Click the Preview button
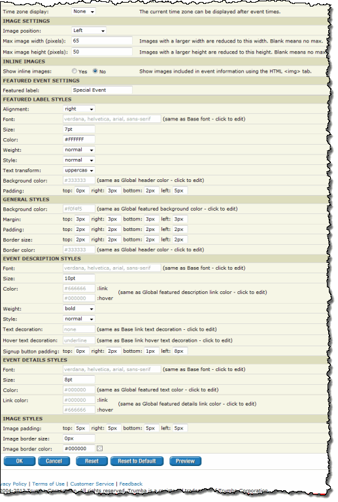The height and width of the screenshot is (502, 338). coord(185,461)
